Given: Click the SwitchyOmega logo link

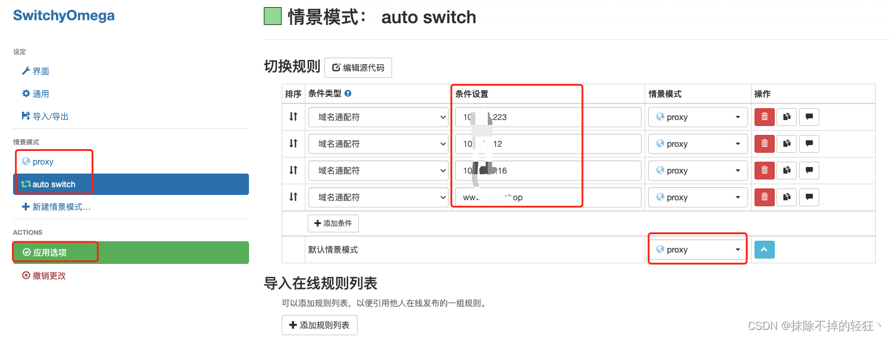Looking at the screenshot, I should [x=64, y=15].
